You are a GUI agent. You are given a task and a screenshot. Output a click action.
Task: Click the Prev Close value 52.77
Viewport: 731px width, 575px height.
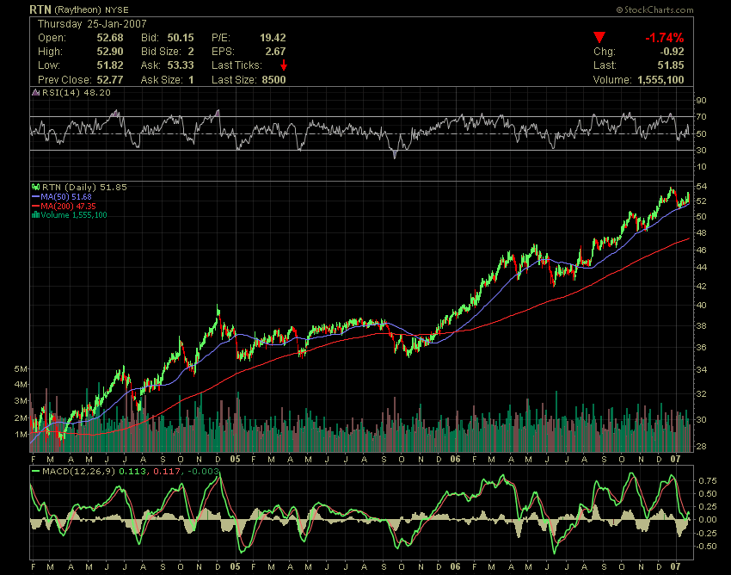(x=110, y=80)
